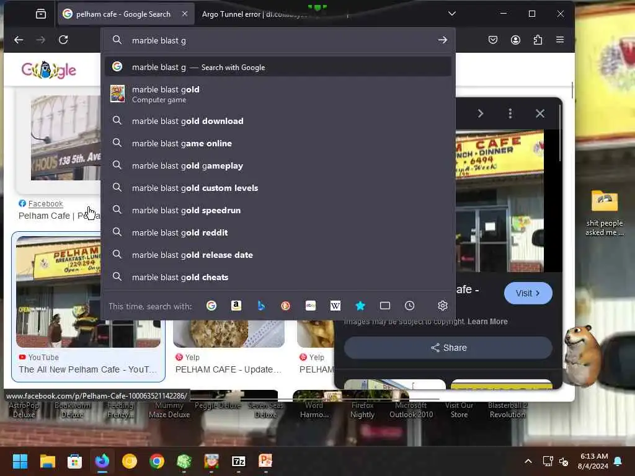Choose 'marble blast g — Search with Google'
635x476 pixels.
[278, 67]
